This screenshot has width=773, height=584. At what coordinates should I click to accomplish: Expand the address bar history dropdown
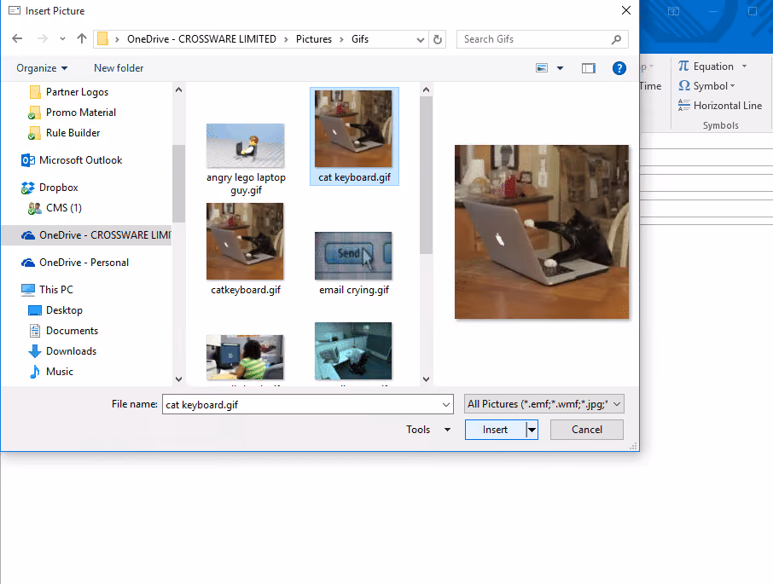click(x=421, y=39)
